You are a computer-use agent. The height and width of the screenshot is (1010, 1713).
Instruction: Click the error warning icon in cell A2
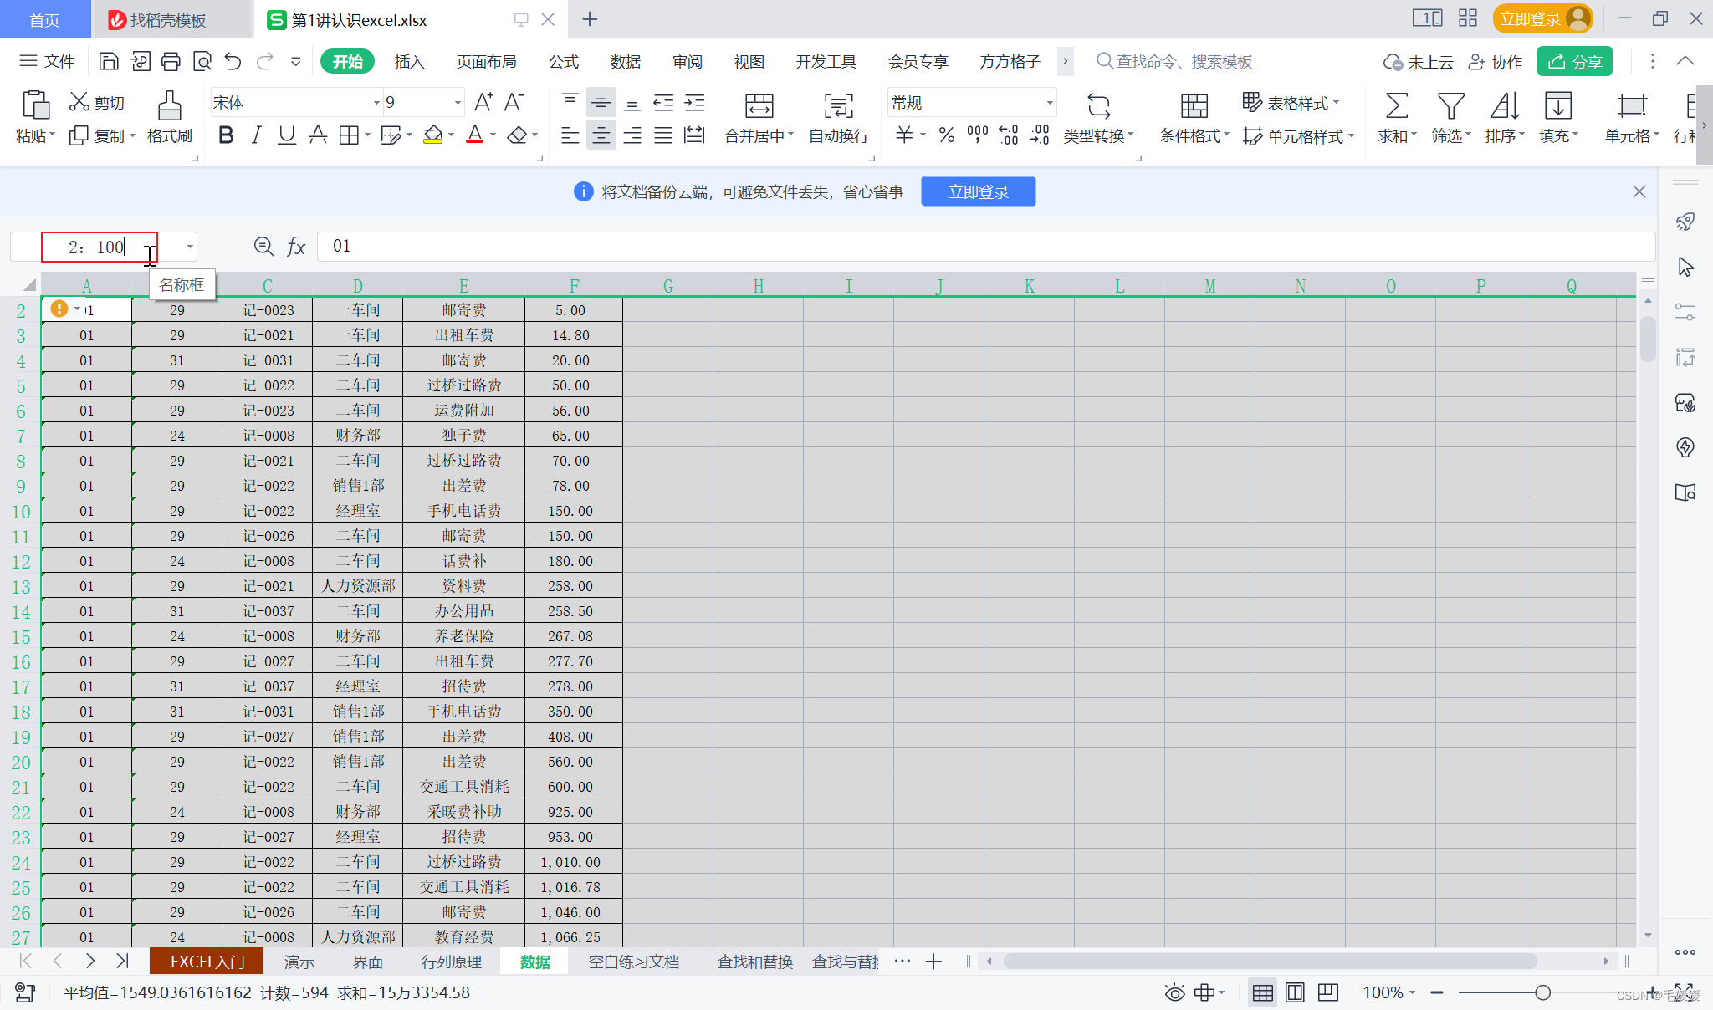[59, 309]
